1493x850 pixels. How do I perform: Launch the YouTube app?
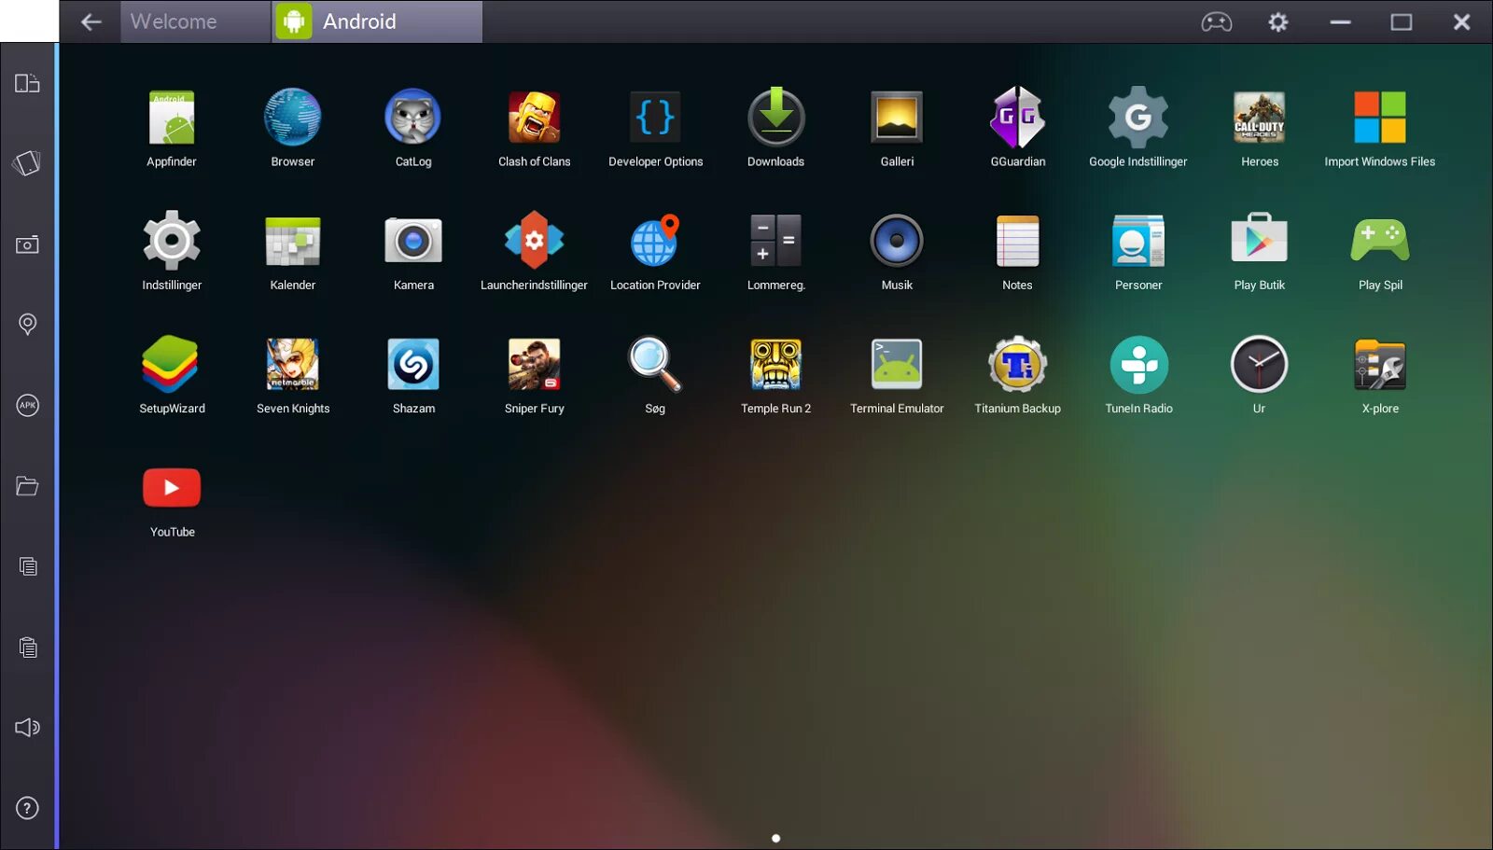pos(172,487)
